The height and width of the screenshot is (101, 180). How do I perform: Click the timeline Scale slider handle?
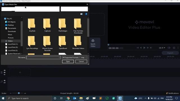[x=19, y=93]
